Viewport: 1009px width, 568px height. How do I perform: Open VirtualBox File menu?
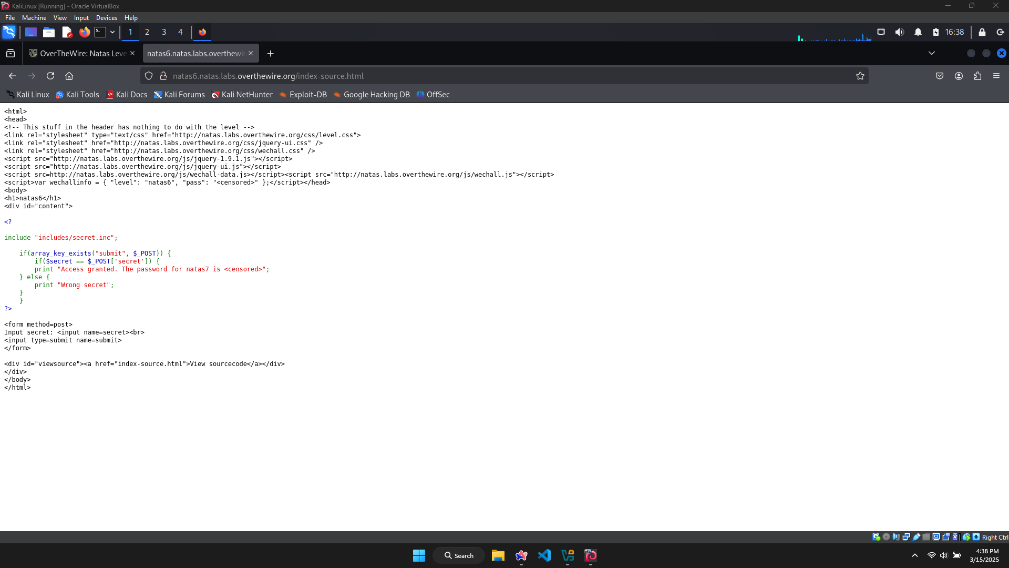coord(10,18)
